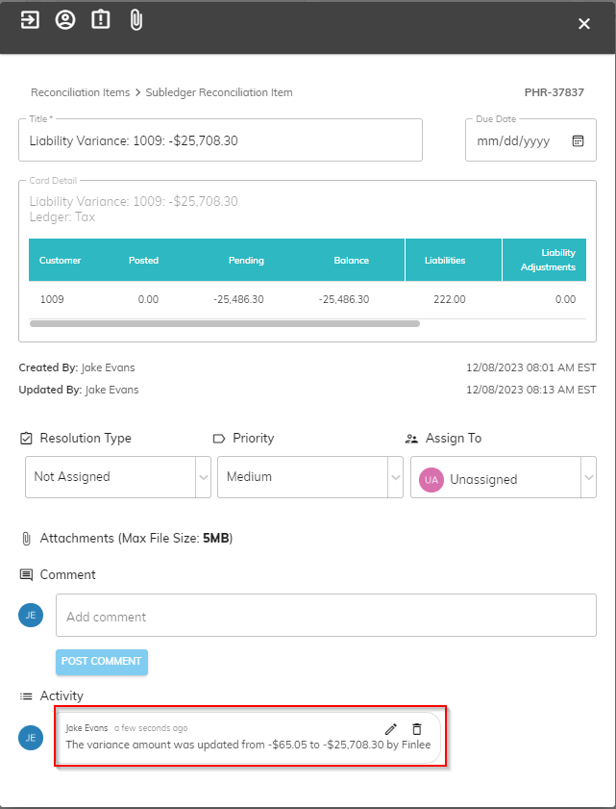
Task: Delete the activity entry with trash icon
Action: (416, 729)
